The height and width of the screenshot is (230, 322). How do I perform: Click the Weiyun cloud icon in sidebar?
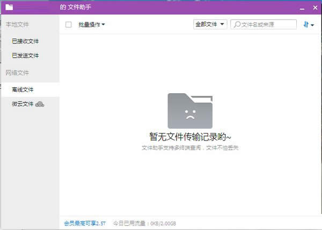click(40, 104)
